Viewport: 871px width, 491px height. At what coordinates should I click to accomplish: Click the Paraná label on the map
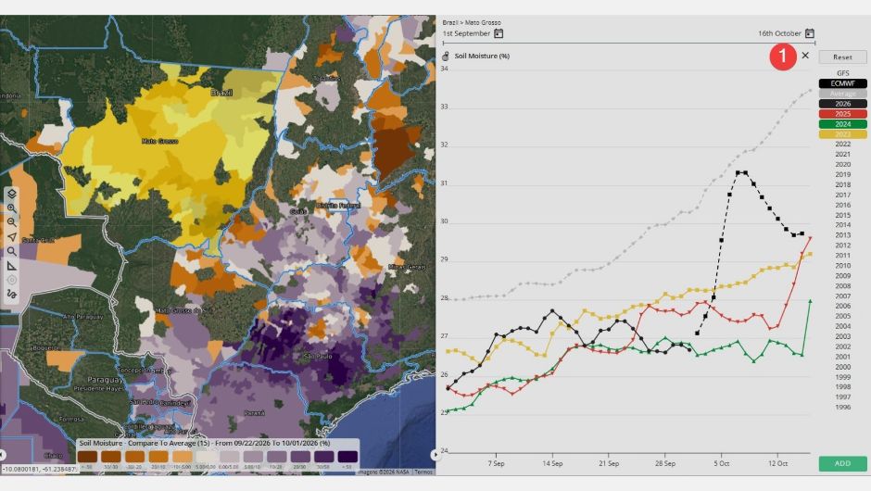(x=254, y=413)
